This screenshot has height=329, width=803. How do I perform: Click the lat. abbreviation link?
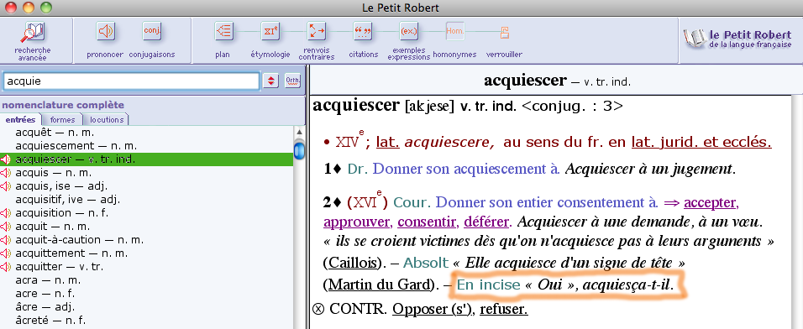pyautogui.click(x=388, y=142)
